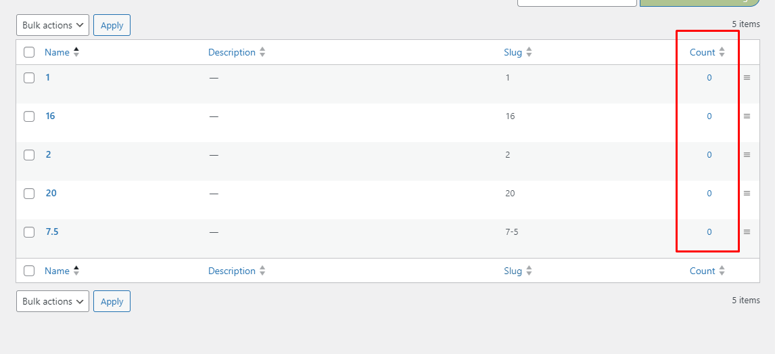Select the checkbox for term 7.5
The image size is (775, 354).
click(x=29, y=232)
